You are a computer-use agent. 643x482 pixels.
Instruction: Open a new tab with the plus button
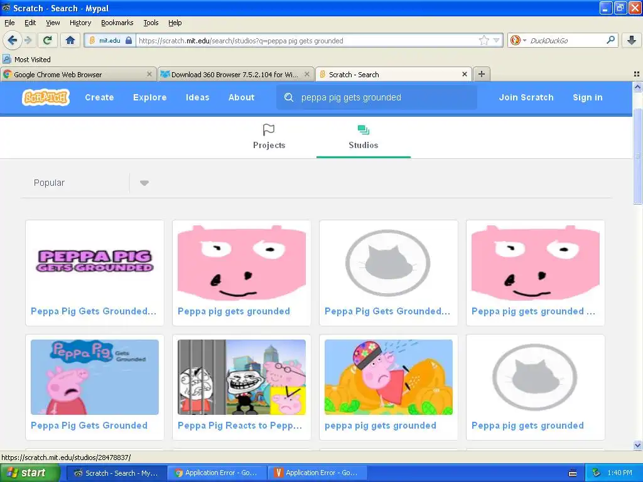click(482, 74)
